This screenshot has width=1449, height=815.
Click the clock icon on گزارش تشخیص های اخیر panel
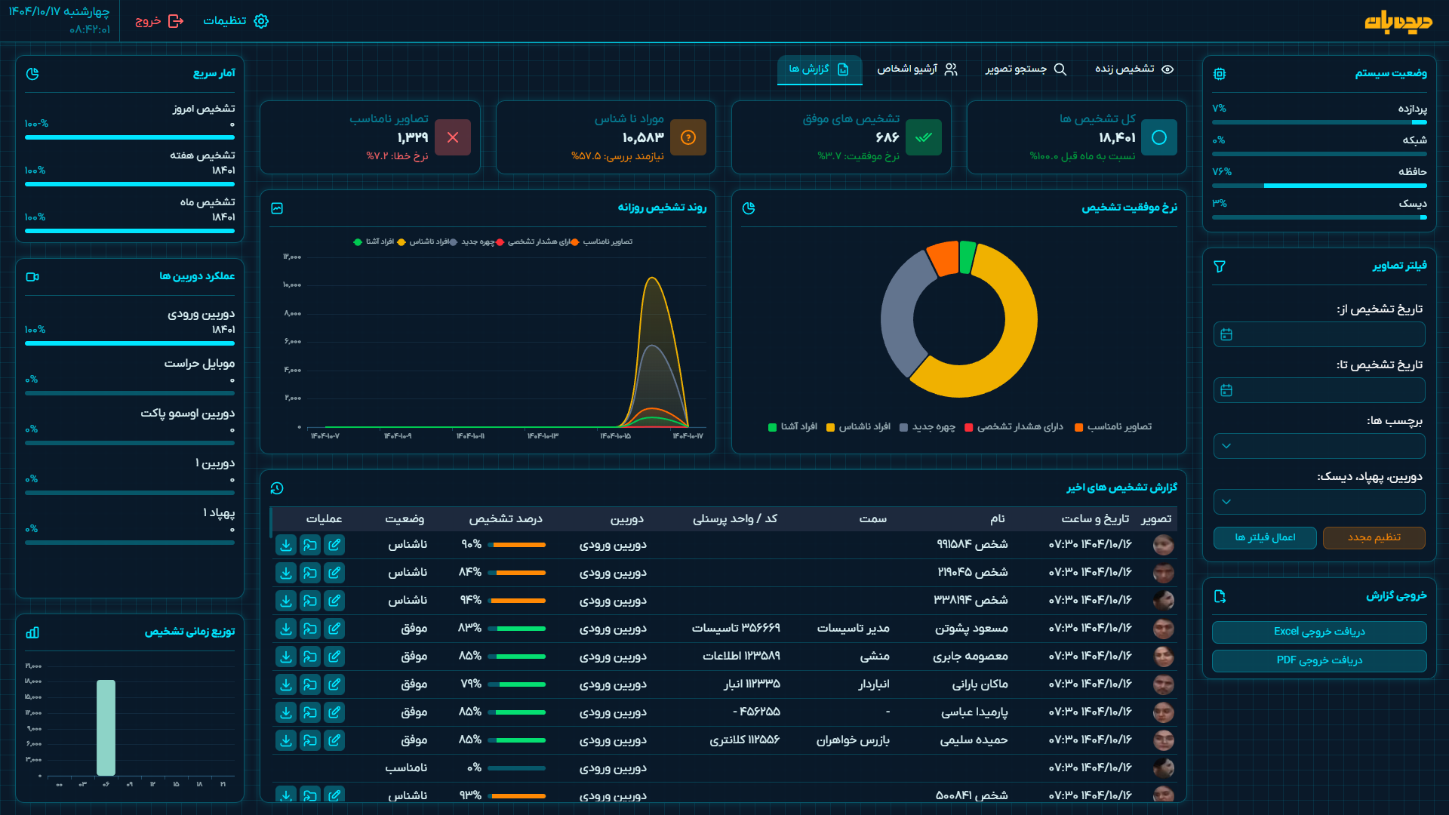tap(278, 487)
